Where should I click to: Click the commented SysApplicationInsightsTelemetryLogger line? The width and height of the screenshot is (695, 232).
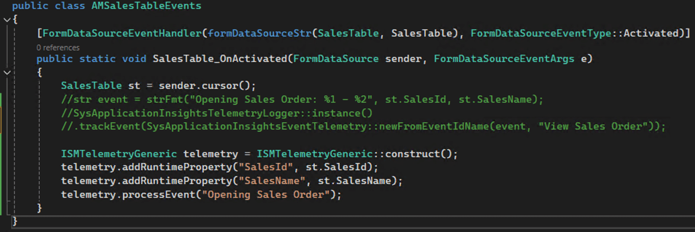coord(217,113)
